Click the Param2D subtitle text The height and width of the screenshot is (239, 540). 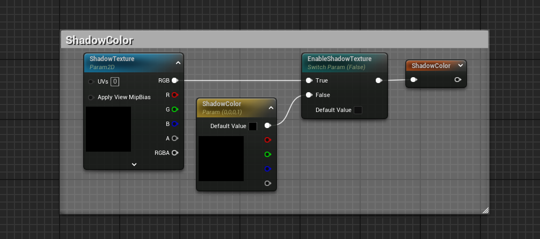pyautogui.click(x=102, y=67)
